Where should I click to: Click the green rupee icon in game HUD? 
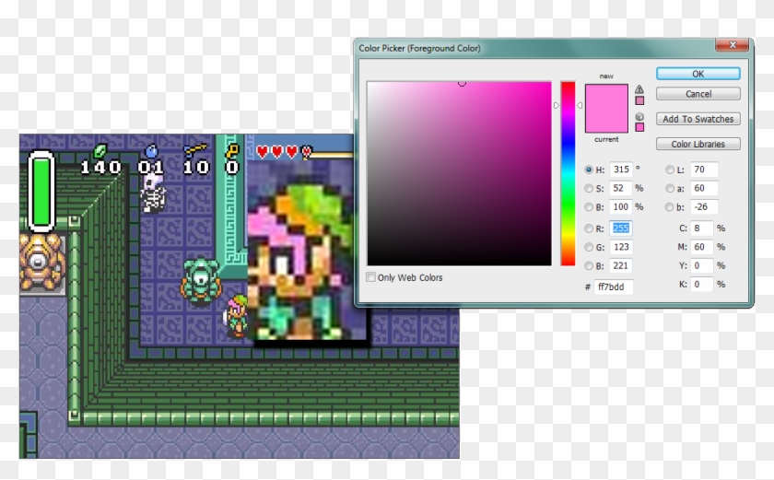[100, 150]
